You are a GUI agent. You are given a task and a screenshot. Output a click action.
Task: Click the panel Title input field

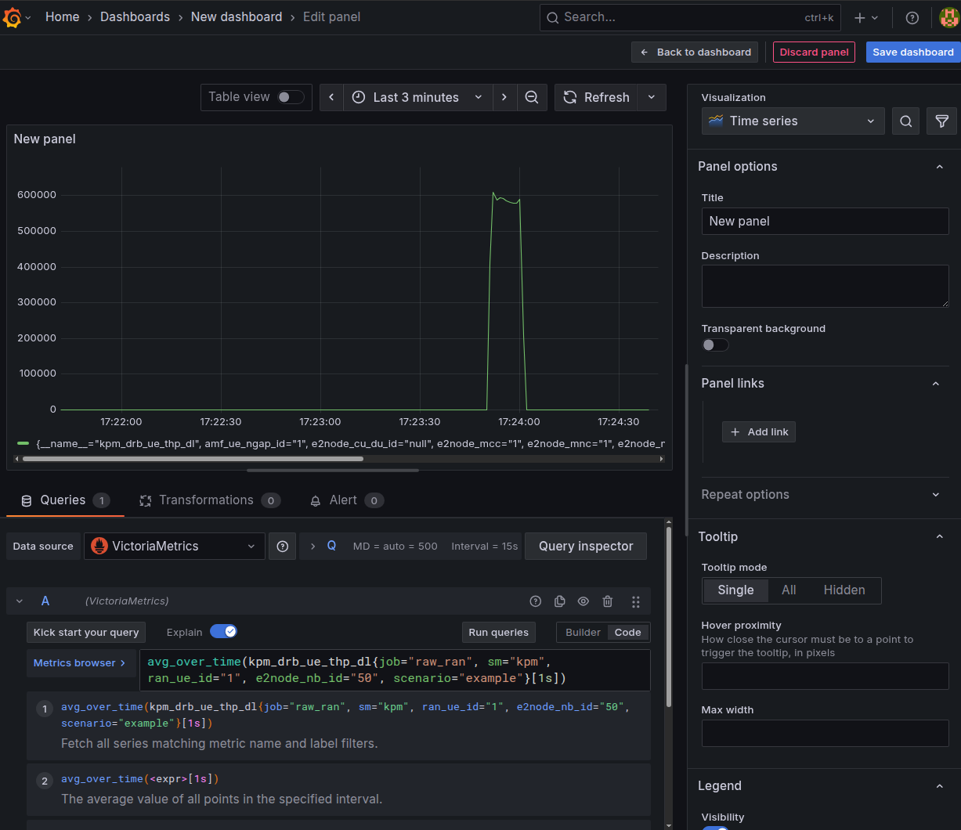point(825,222)
